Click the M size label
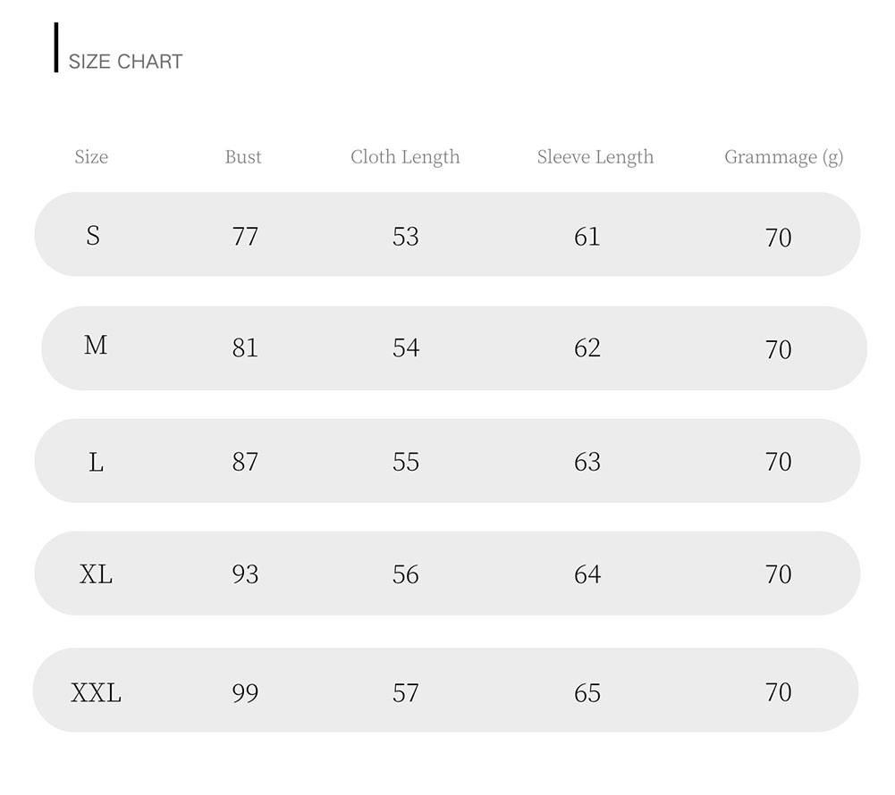Screen dimensions: 895x795 tap(96, 345)
